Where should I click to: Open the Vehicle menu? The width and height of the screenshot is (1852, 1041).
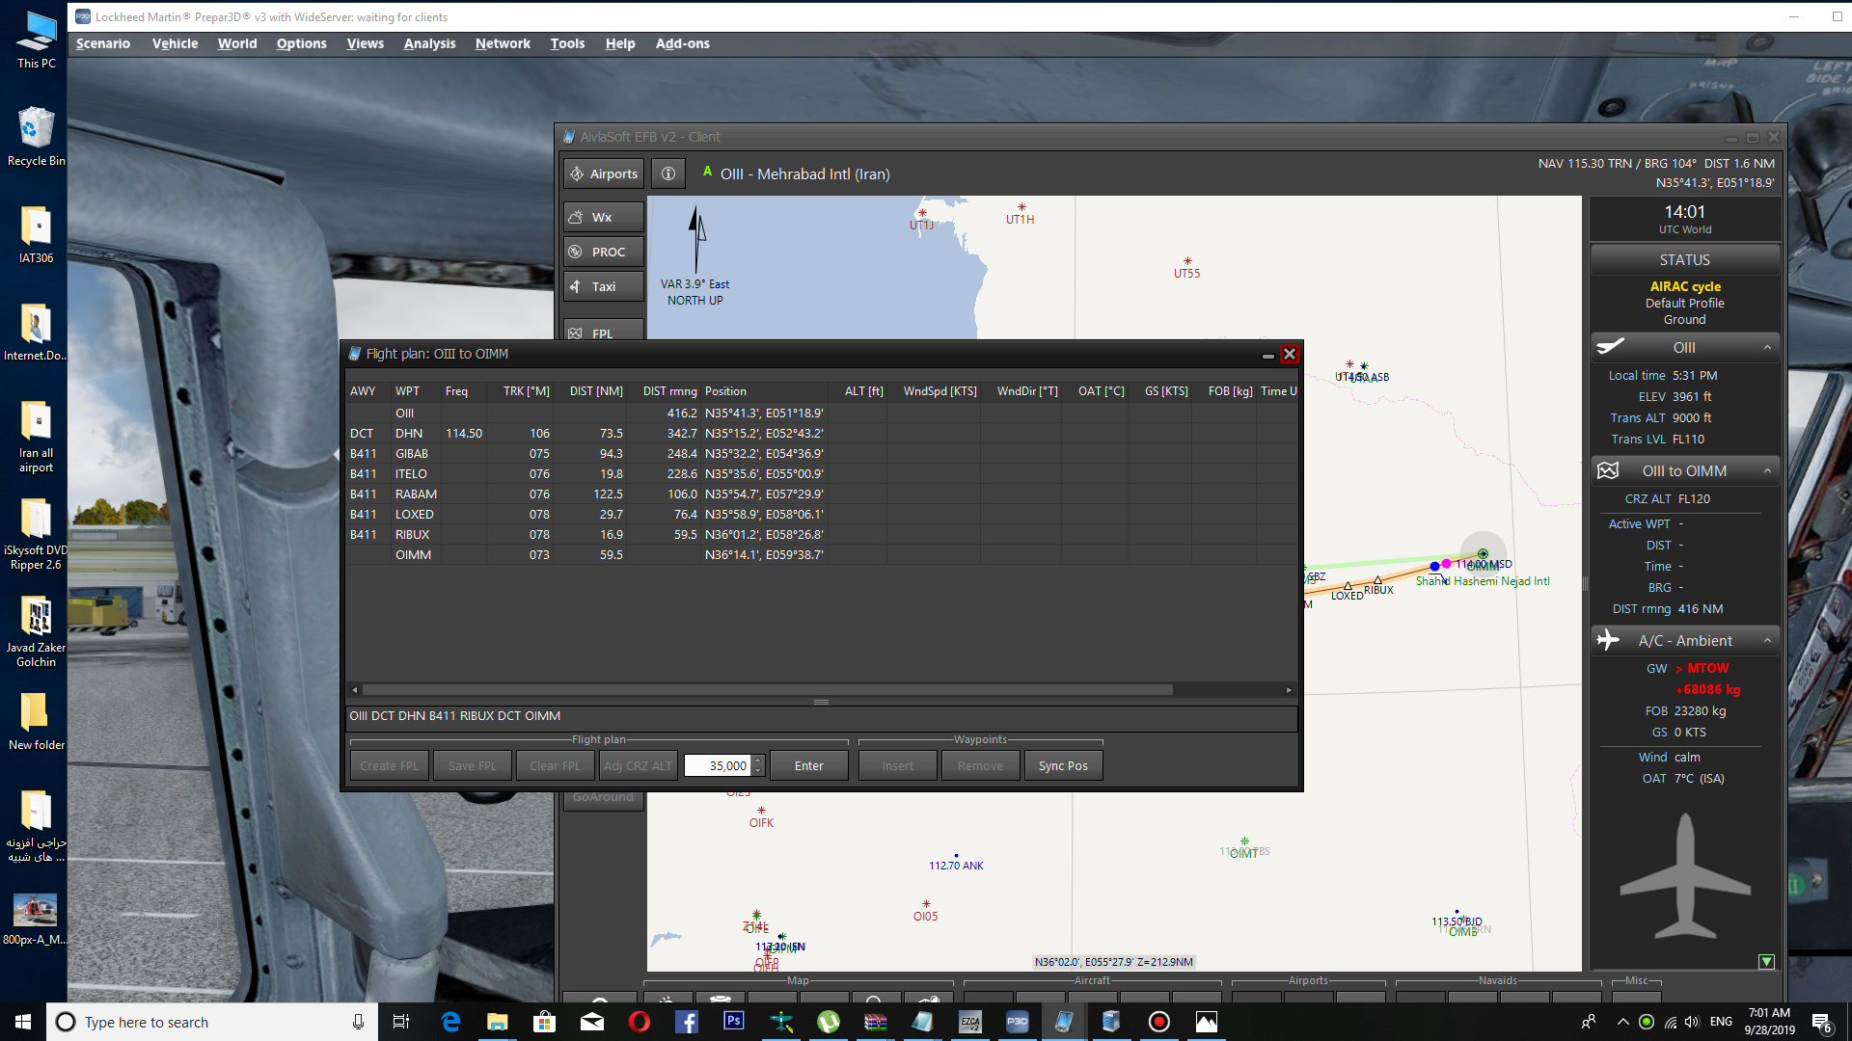point(175,43)
